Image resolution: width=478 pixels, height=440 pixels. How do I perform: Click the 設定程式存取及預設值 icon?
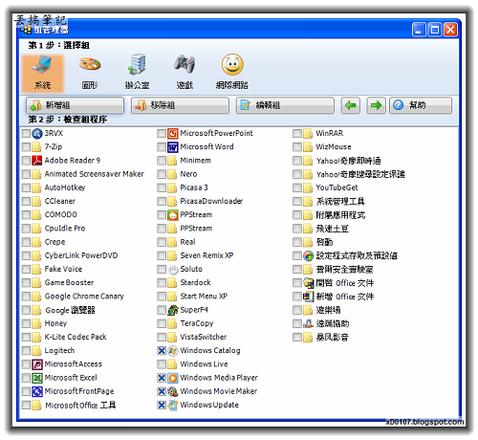coord(308,255)
